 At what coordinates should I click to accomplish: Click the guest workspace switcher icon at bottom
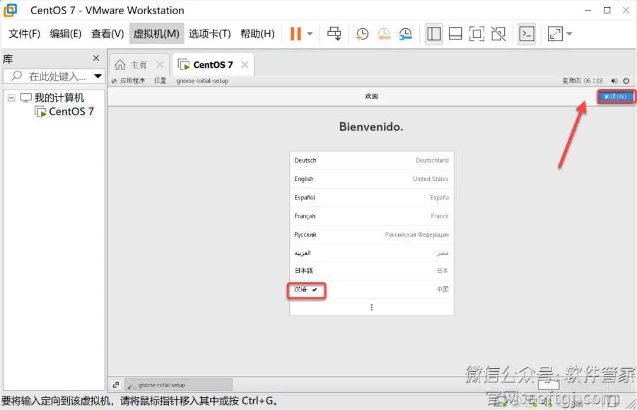tap(116, 385)
